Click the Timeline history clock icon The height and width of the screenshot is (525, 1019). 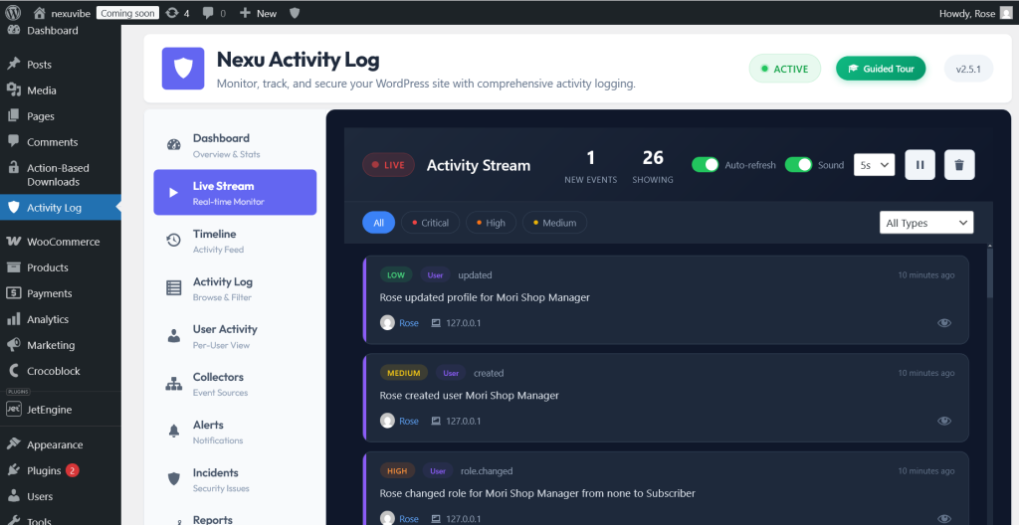click(x=173, y=241)
